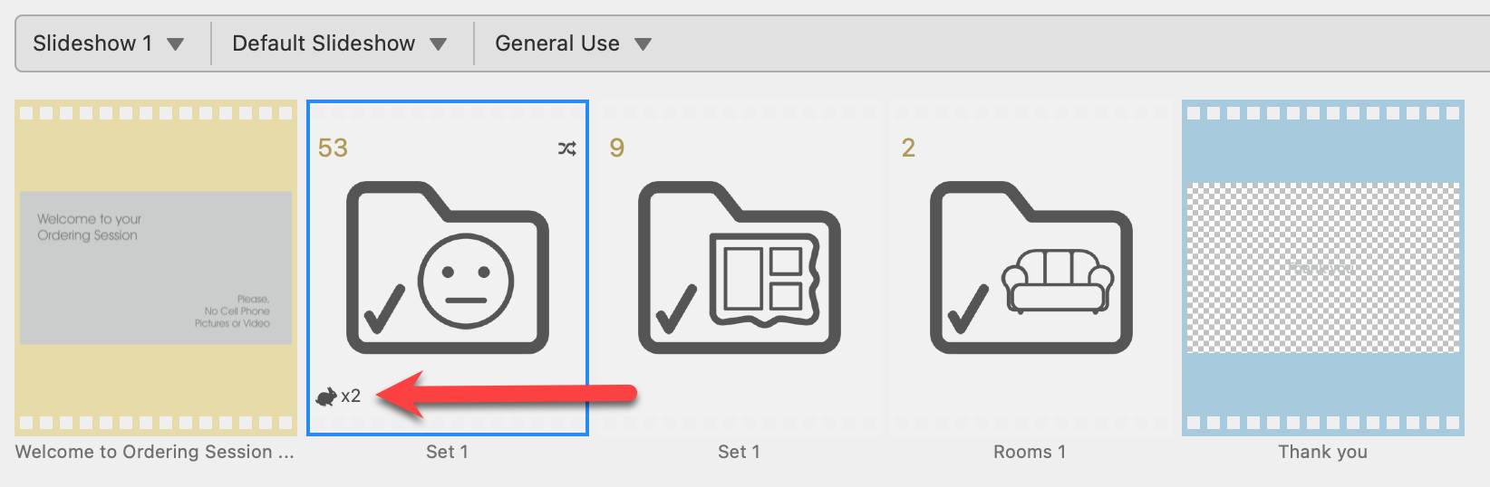The image size is (1490, 487).
Task: Click Set 1 label under selected slide
Action: (447, 452)
